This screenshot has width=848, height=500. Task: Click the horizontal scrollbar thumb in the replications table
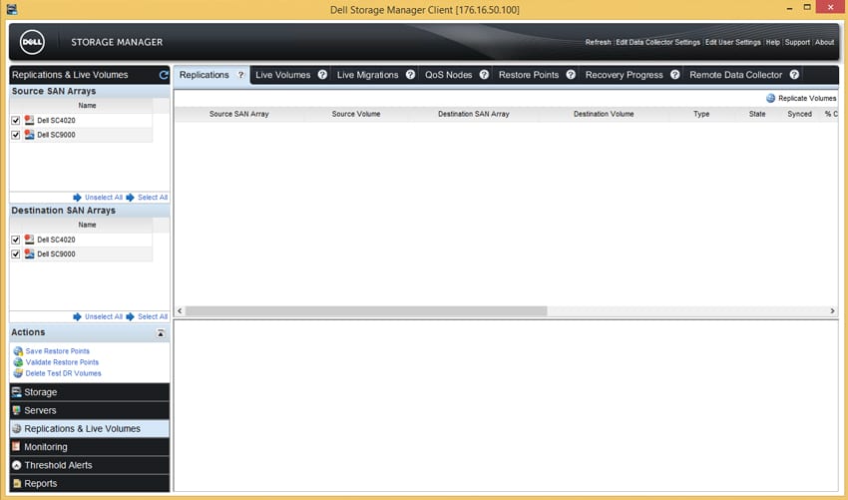click(366, 310)
